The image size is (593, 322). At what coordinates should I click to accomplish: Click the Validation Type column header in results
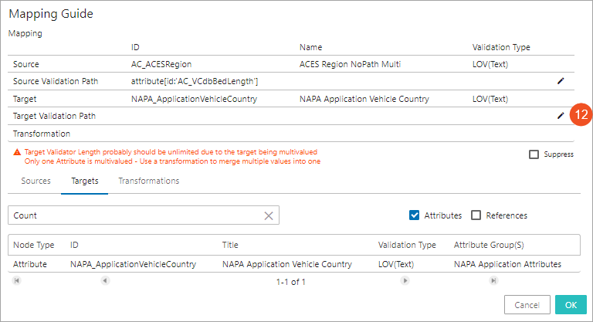(x=407, y=245)
